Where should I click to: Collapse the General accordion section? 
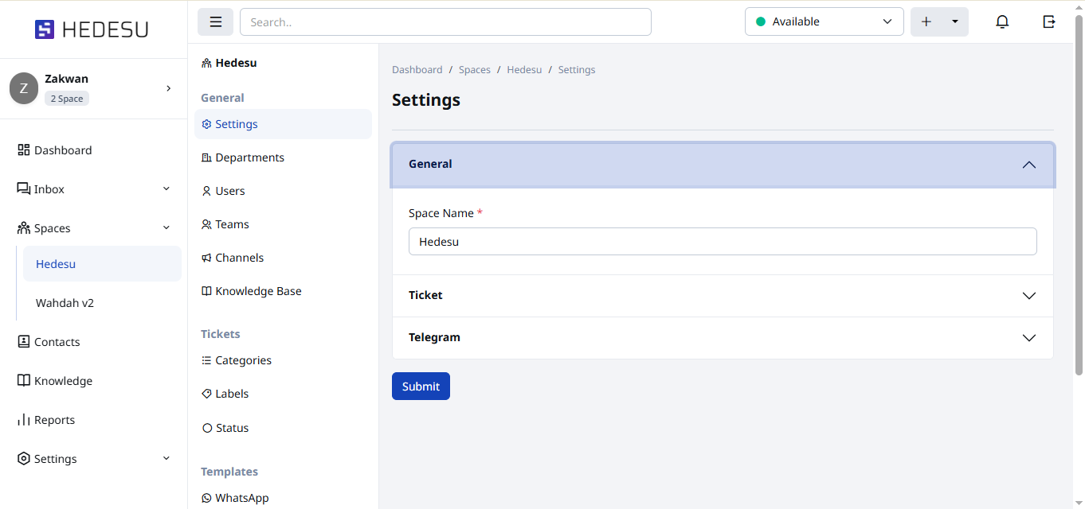click(1028, 165)
